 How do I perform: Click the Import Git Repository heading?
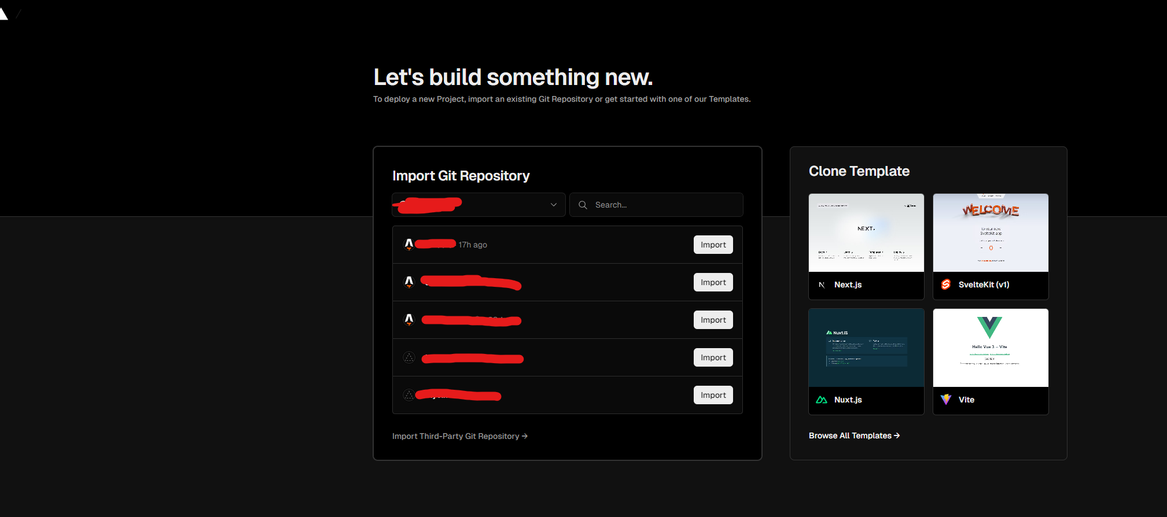pos(461,176)
